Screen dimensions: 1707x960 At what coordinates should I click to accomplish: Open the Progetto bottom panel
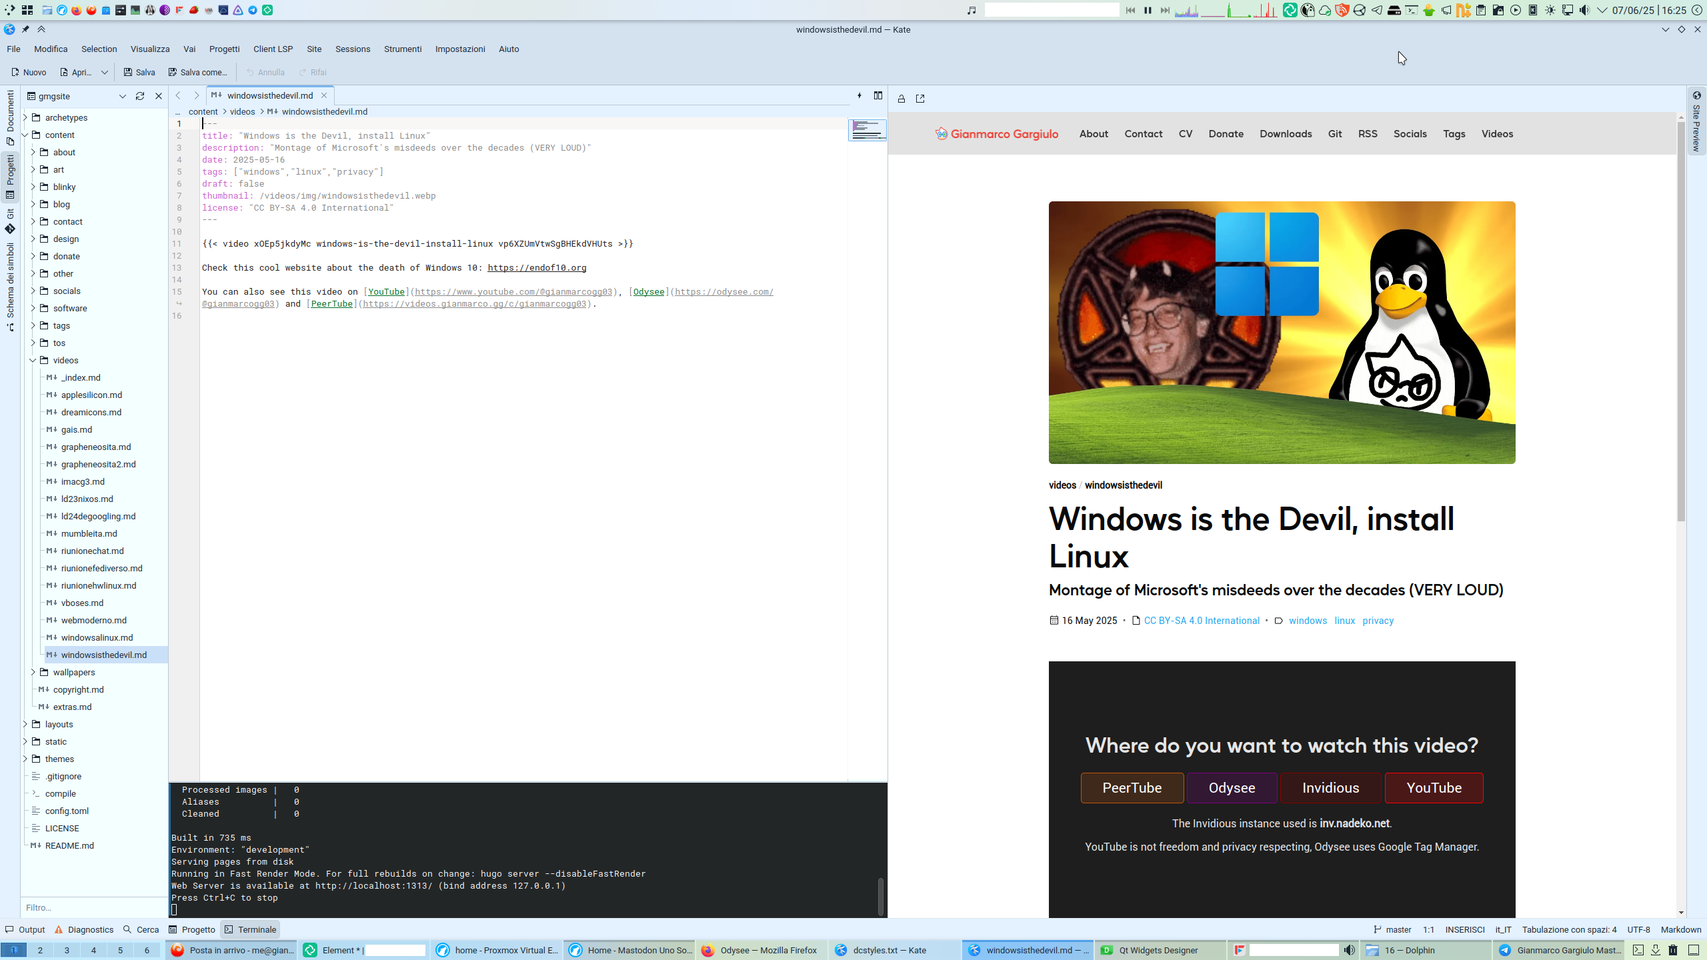tap(192, 929)
